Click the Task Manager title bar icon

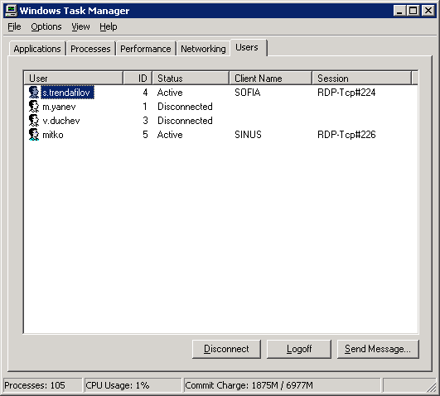point(12,11)
